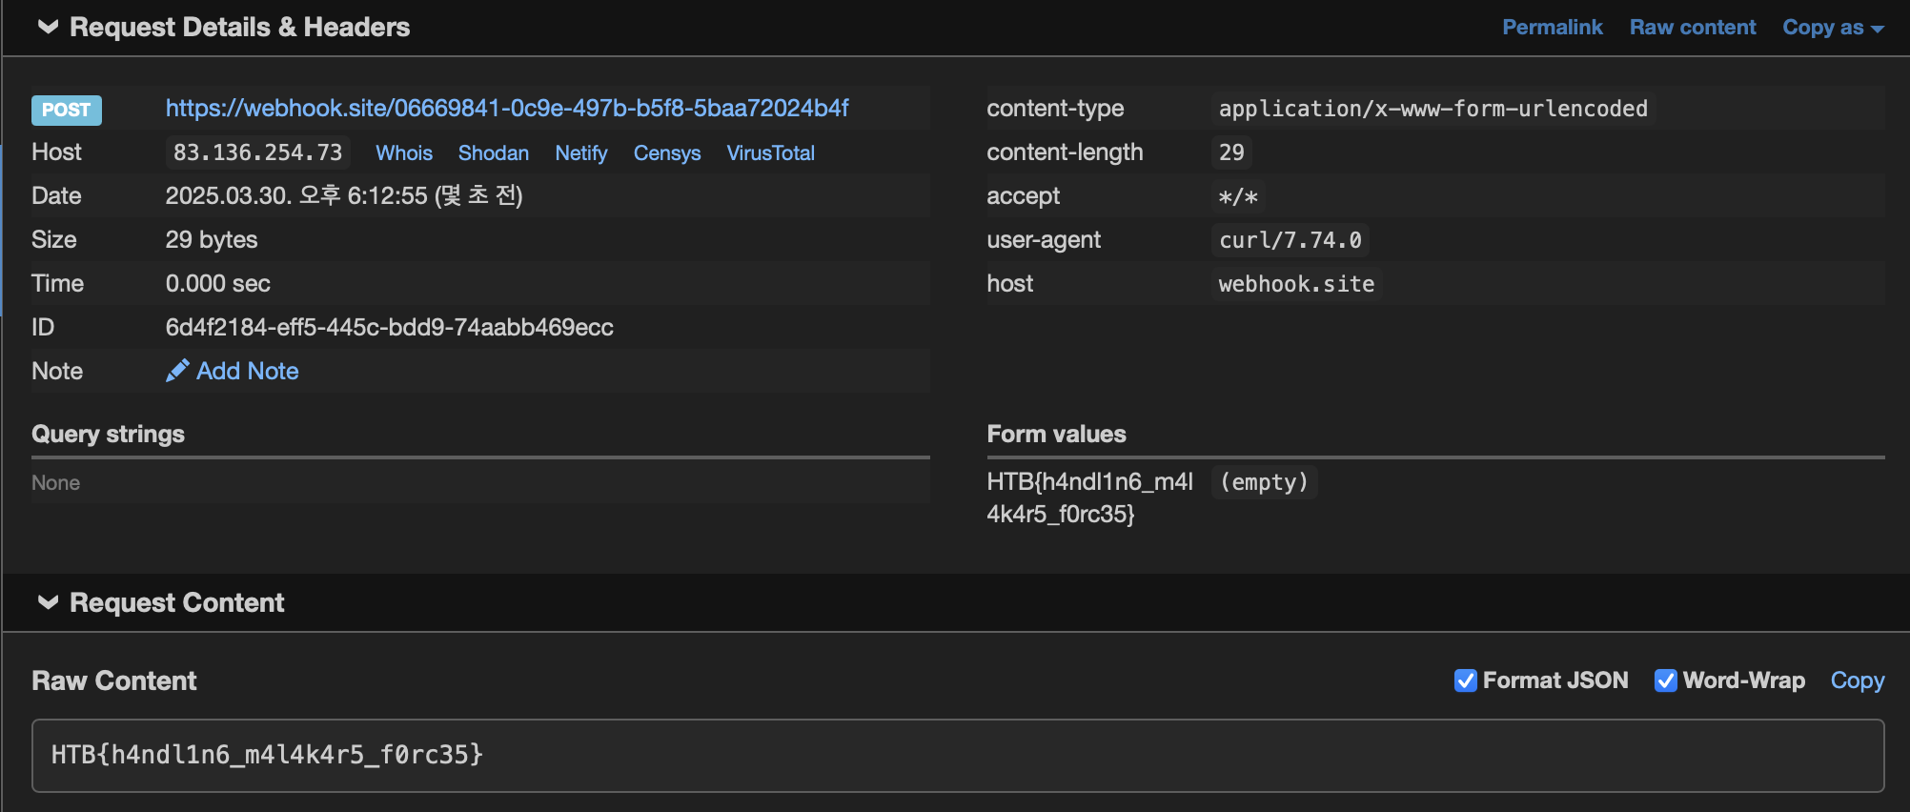This screenshot has width=1910, height=812.
Task: Open the Copy as dropdown
Action: coord(1832,27)
